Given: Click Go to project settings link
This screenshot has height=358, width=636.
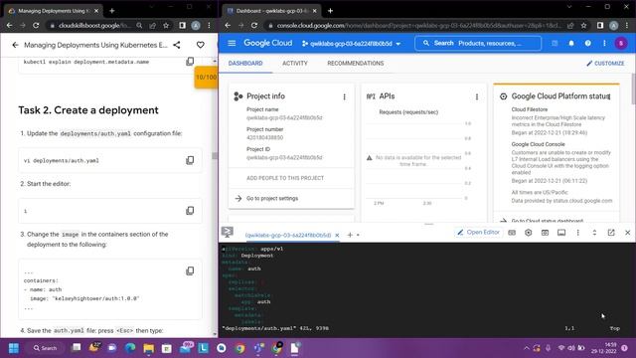Looking at the screenshot, I should click(x=272, y=199).
